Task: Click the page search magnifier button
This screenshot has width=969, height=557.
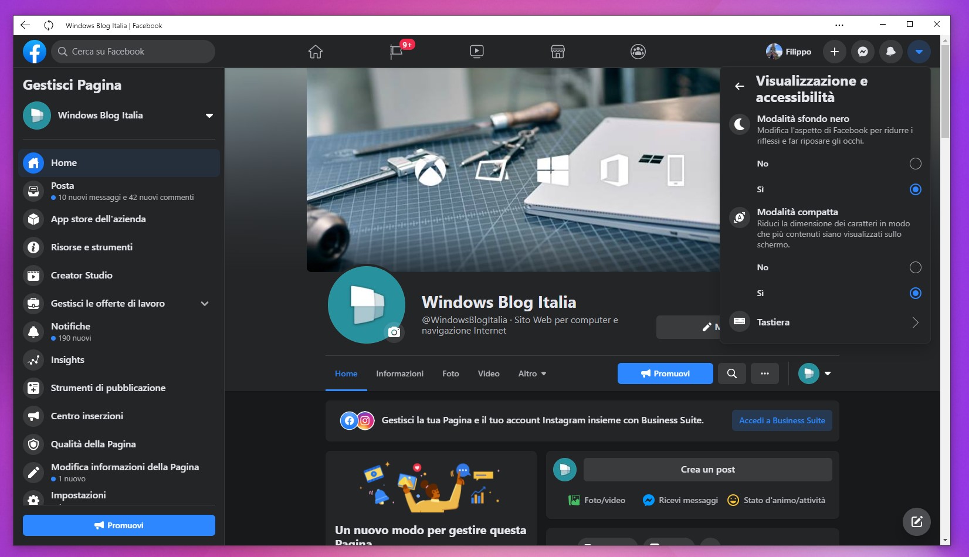Action: point(732,373)
